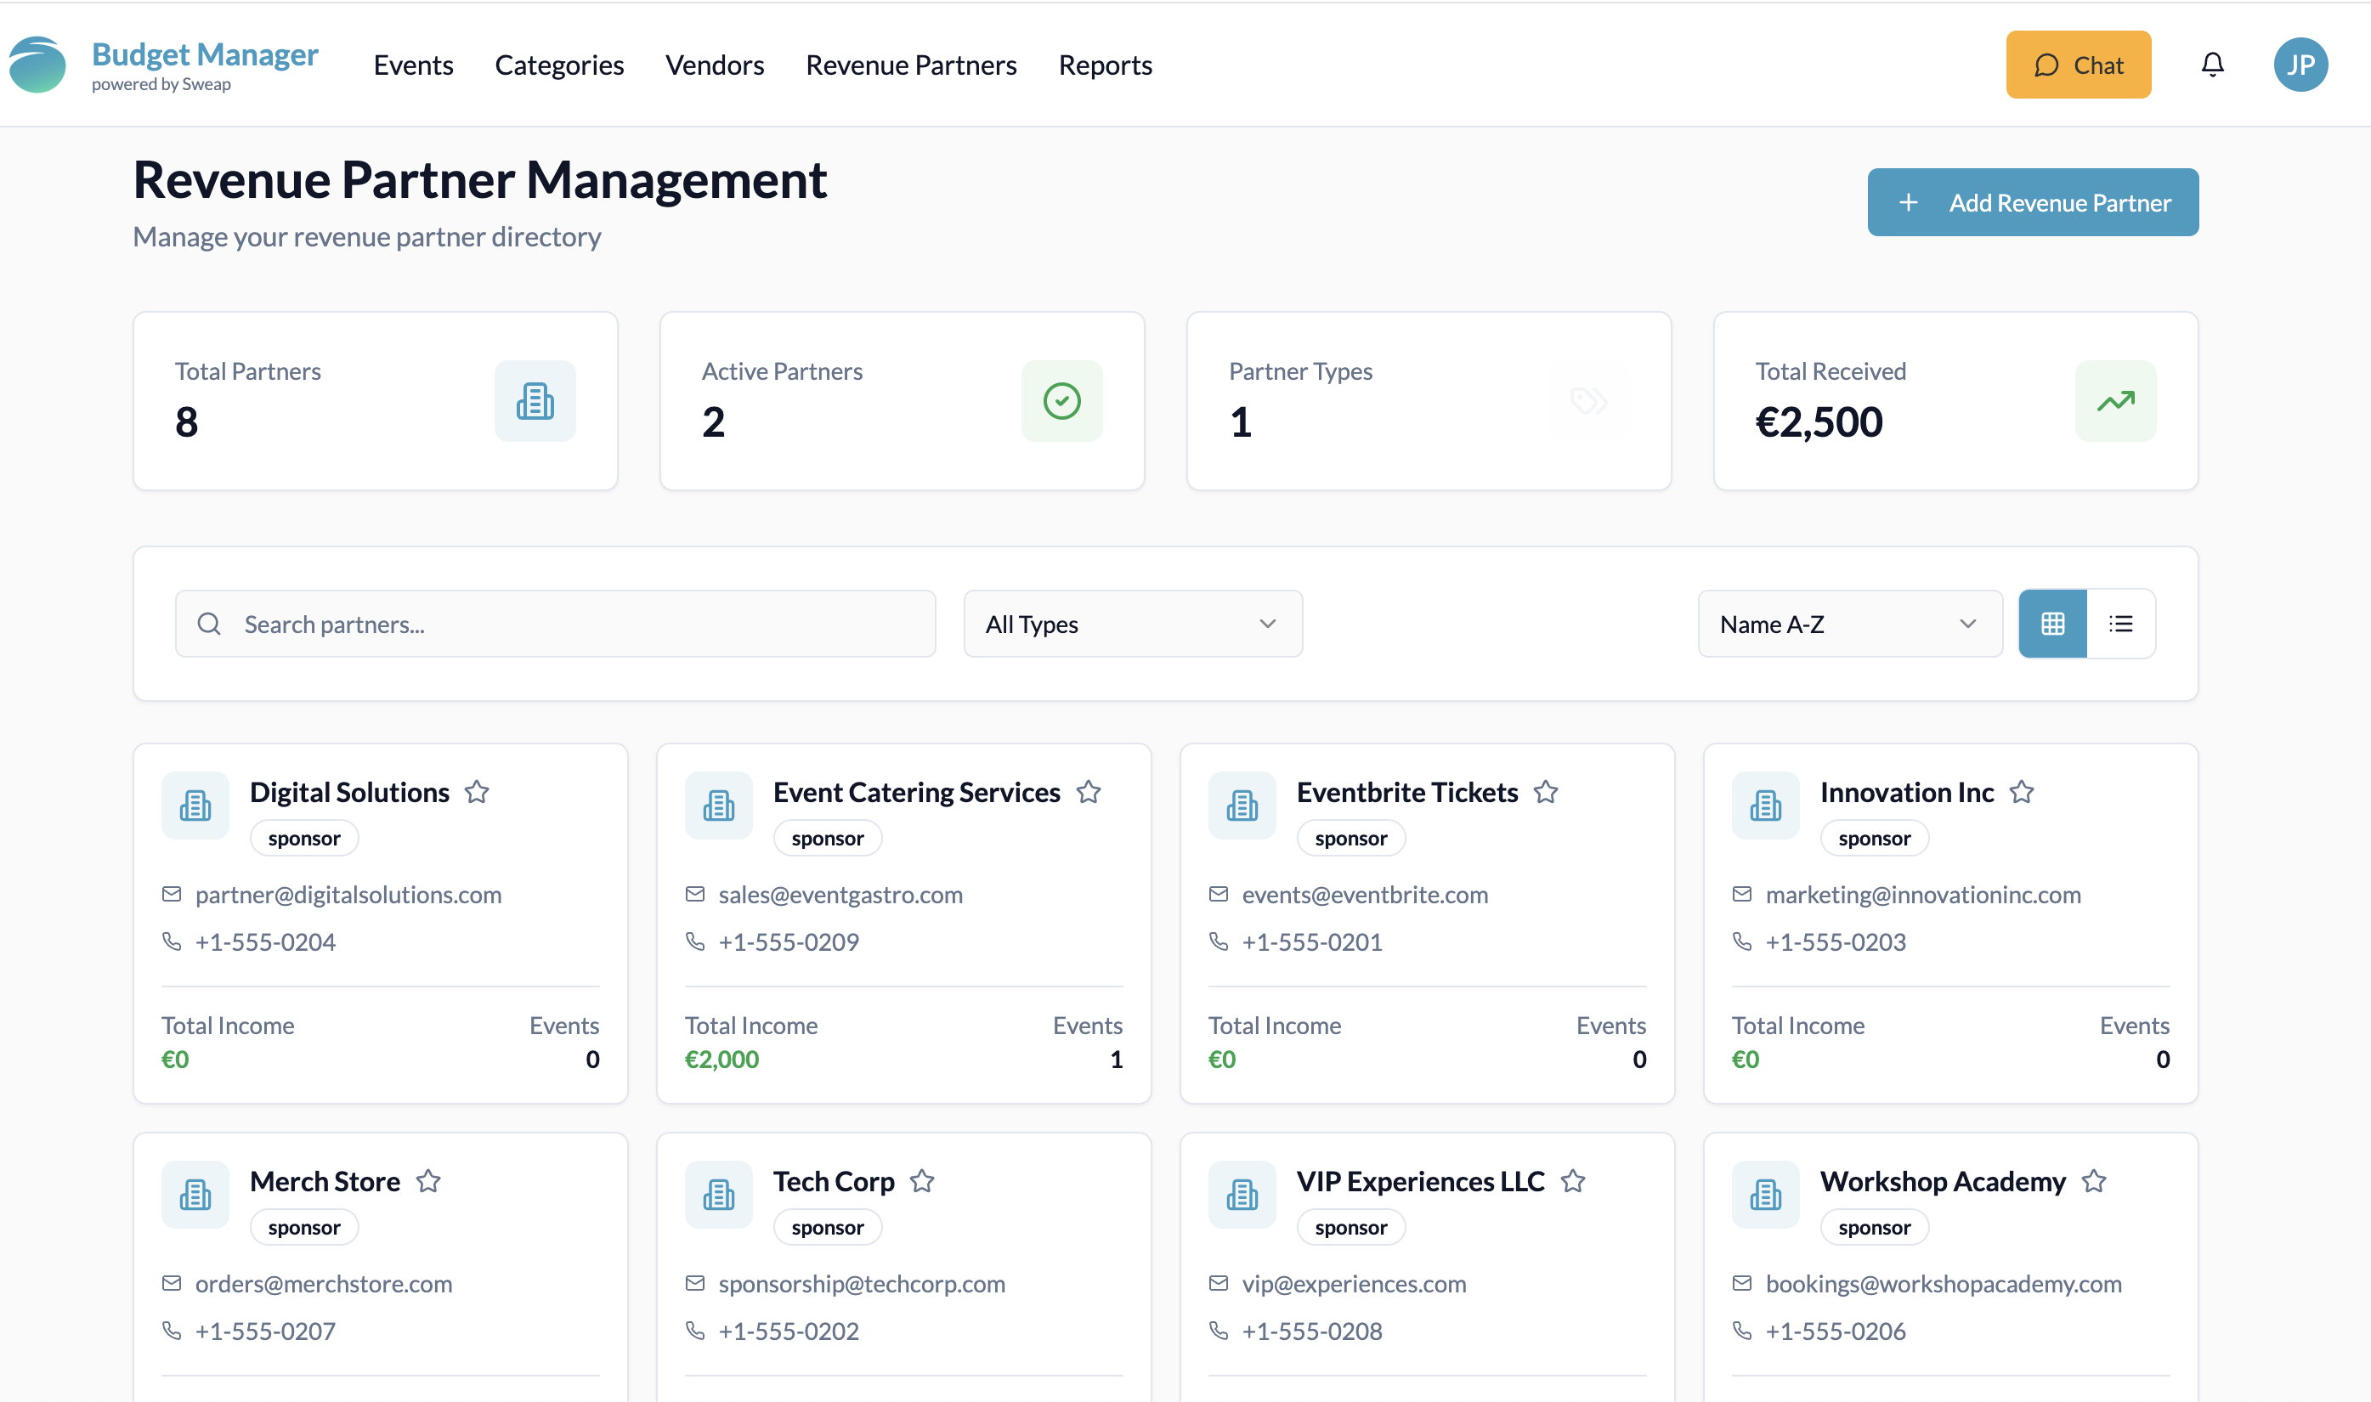2371x1402 pixels.
Task: Click the €2,000 Total Income amount
Action: [x=721, y=1059]
